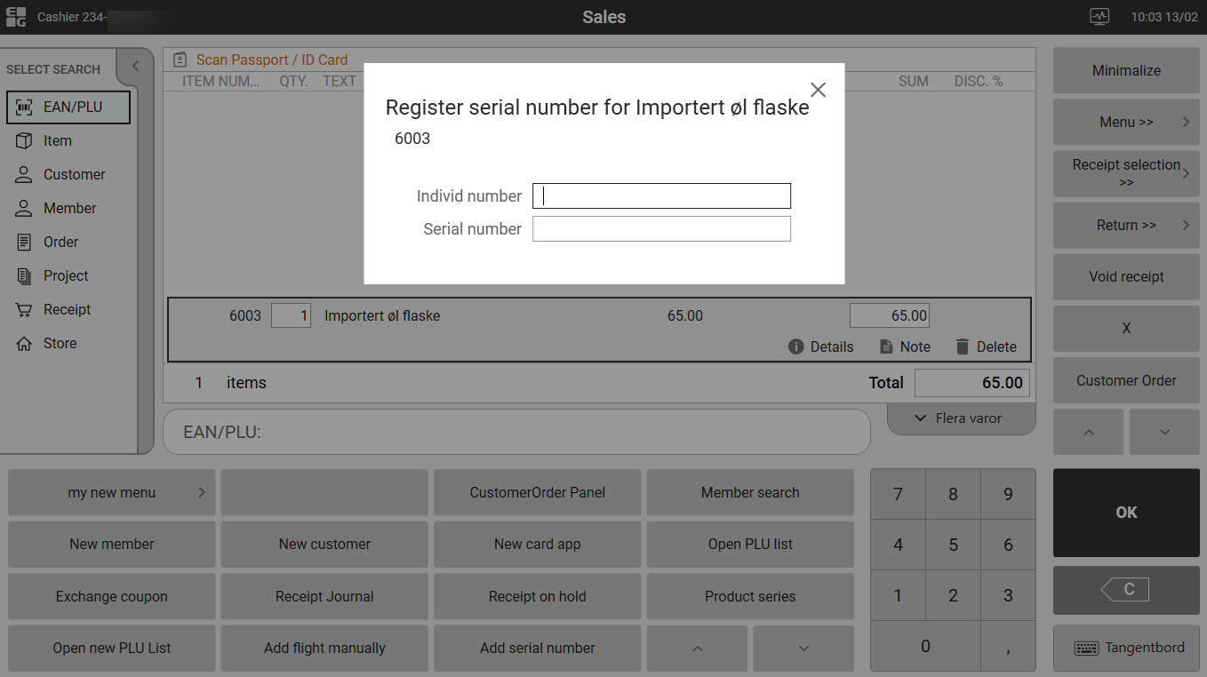
Task: Select the EAN/PLU barcode search option
Action: (x=69, y=108)
